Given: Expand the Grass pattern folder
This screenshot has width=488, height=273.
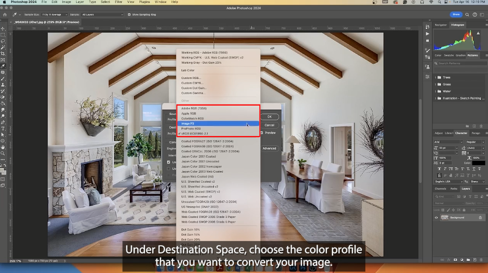Looking at the screenshot, I should click(x=435, y=84).
